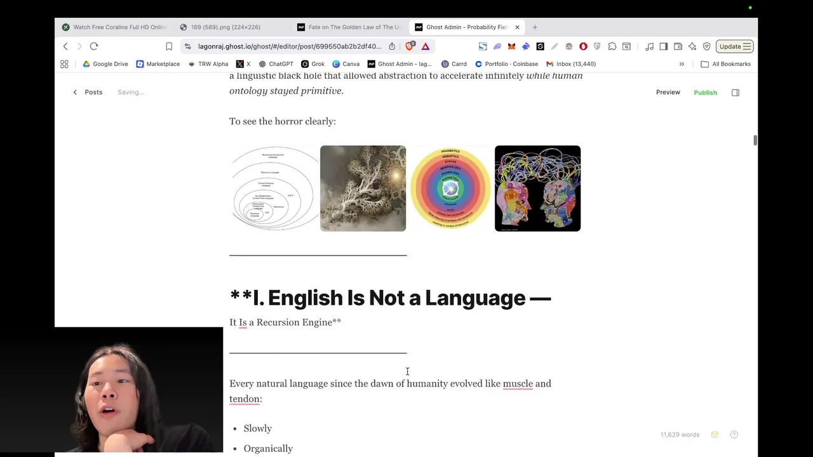This screenshot has width=813, height=457.
Task: Open the Brave Wallet icon
Action: click(678, 46)
